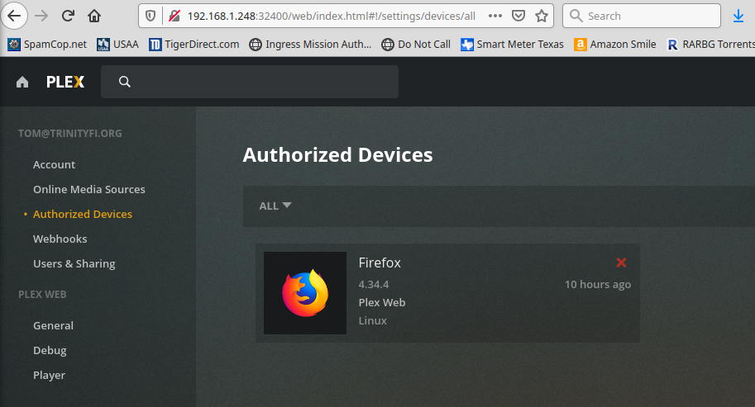Open the page actions ellipsis menu

pyautogui.click(x=494, y=16)
